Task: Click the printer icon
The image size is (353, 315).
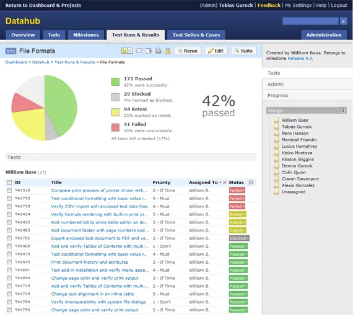Action: click(x=158, y=51)
